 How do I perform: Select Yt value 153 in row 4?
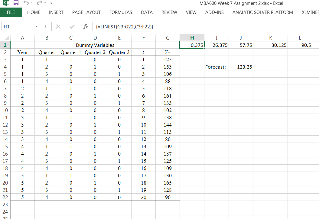pos(168,67)
